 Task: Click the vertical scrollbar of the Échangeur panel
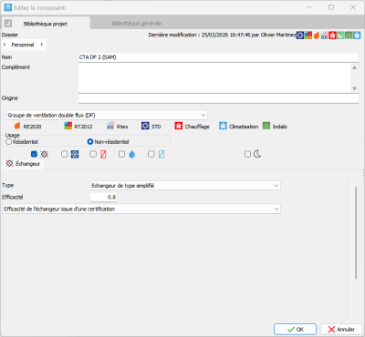[356, 233]
